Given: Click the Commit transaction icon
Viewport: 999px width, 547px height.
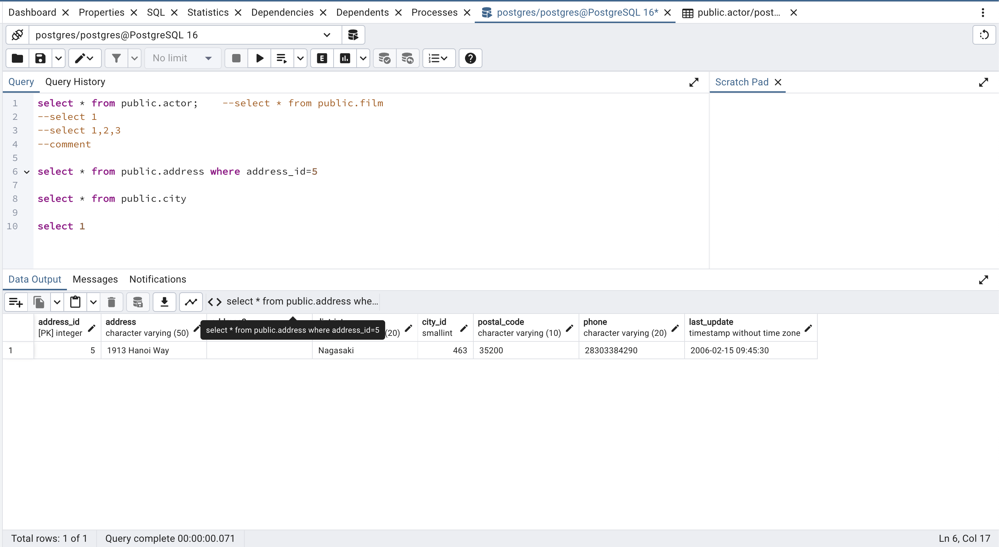Looking at the screenshot, I should click(x=384, y=58).
